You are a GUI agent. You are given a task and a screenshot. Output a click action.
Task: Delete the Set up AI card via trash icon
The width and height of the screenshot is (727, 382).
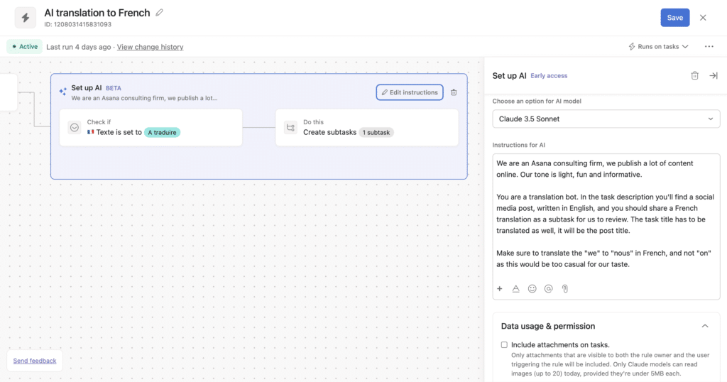454,92
